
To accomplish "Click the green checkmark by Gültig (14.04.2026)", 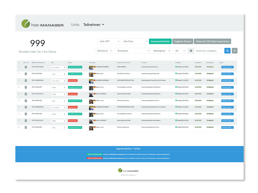I will click(176, 74).
